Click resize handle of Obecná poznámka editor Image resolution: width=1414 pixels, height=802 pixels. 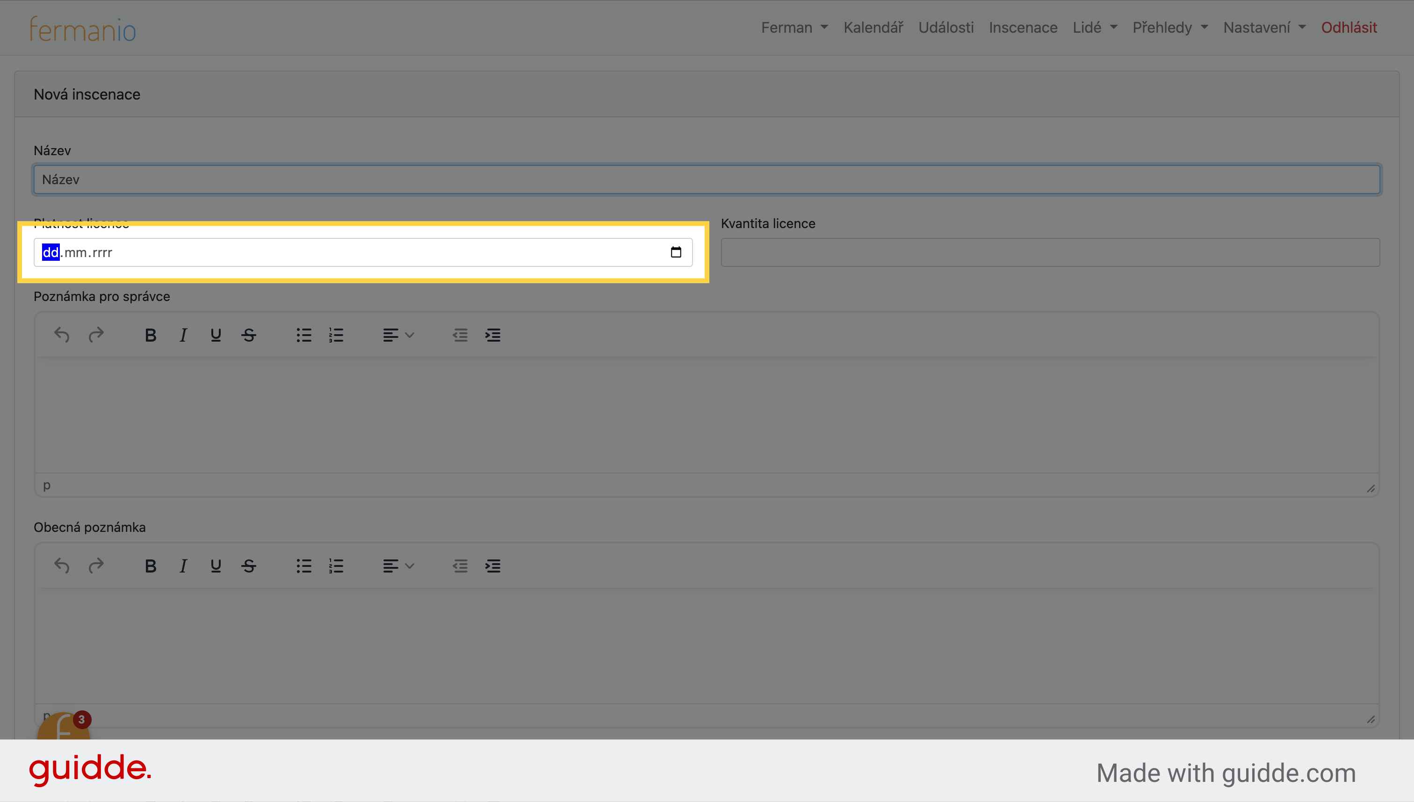tap(1371, 719)
